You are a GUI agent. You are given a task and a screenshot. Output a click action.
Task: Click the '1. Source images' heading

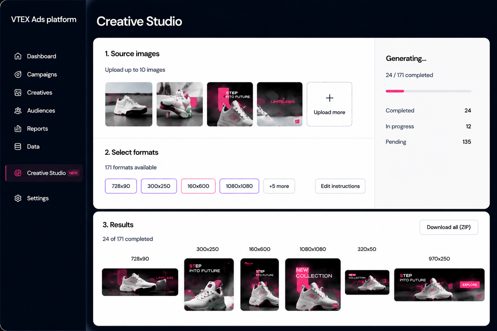pyautogui.click(x=132, y=54)
